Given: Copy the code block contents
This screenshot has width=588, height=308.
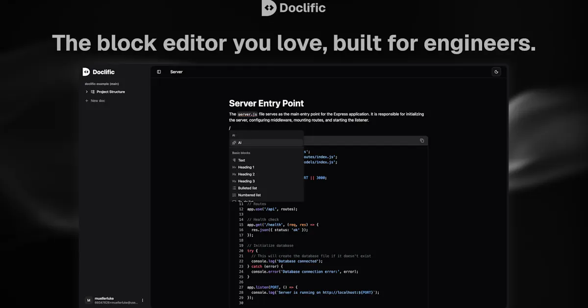Looking at the screenshot, I should tap(422, 141).
